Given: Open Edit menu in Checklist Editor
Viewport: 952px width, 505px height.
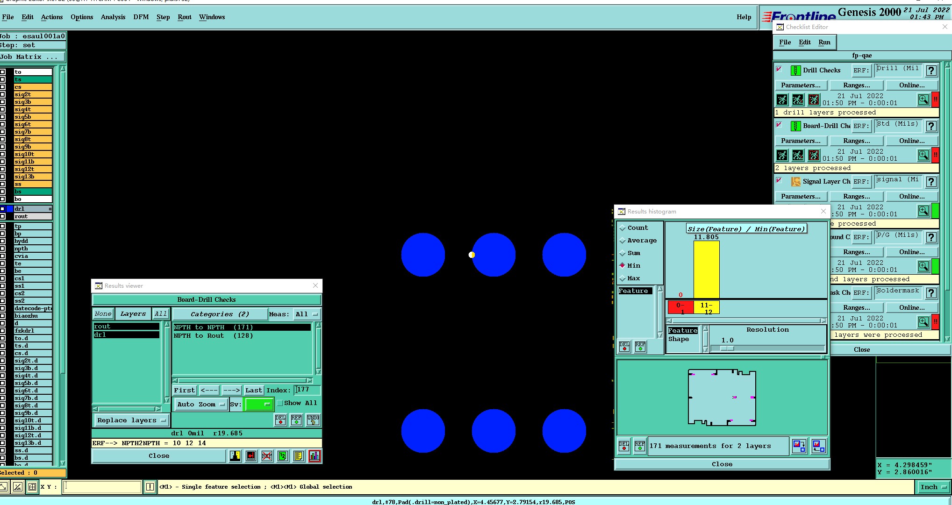Looking at the screenshot, I should tap(805, 43).
